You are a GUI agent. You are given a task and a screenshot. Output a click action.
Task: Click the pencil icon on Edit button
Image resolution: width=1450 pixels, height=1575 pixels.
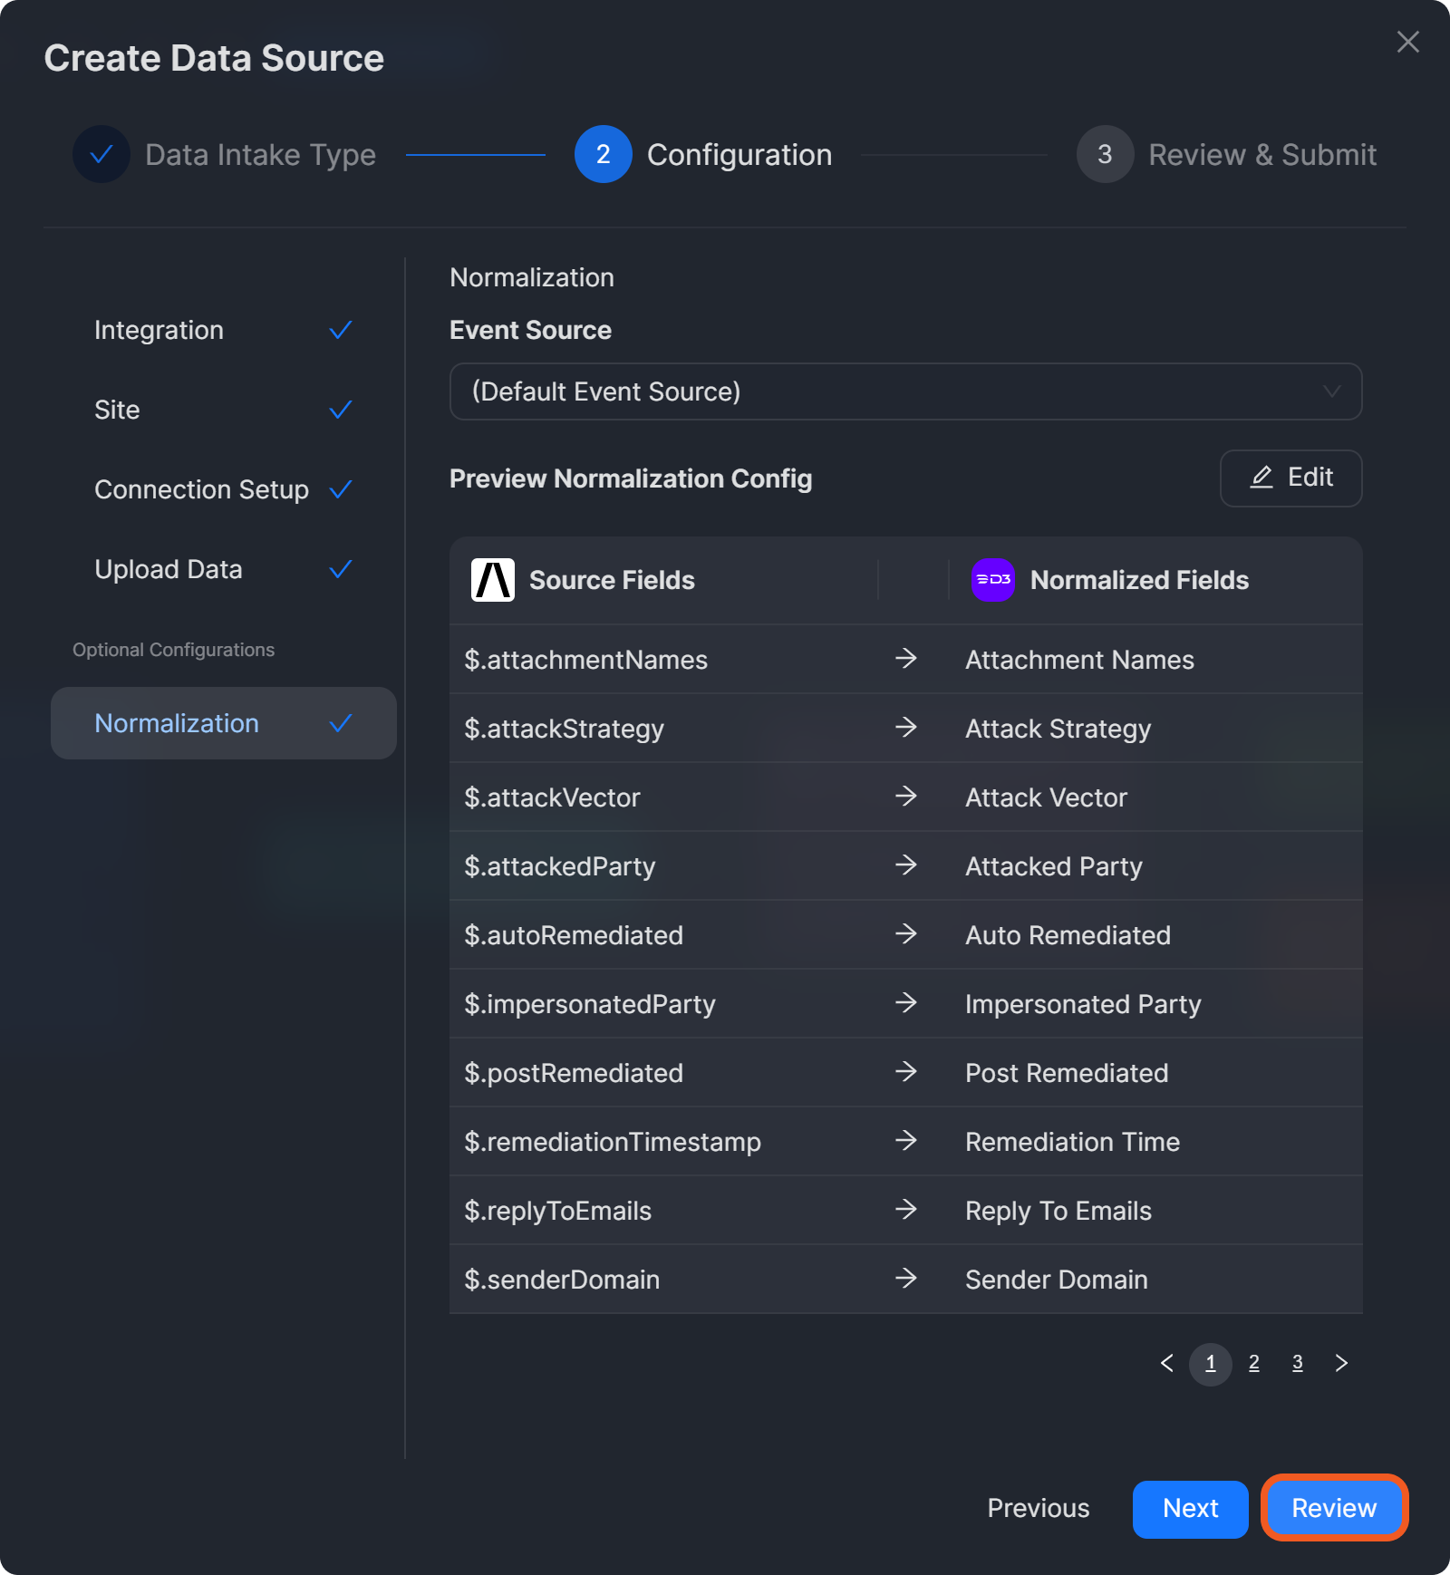coord(1261,478)
